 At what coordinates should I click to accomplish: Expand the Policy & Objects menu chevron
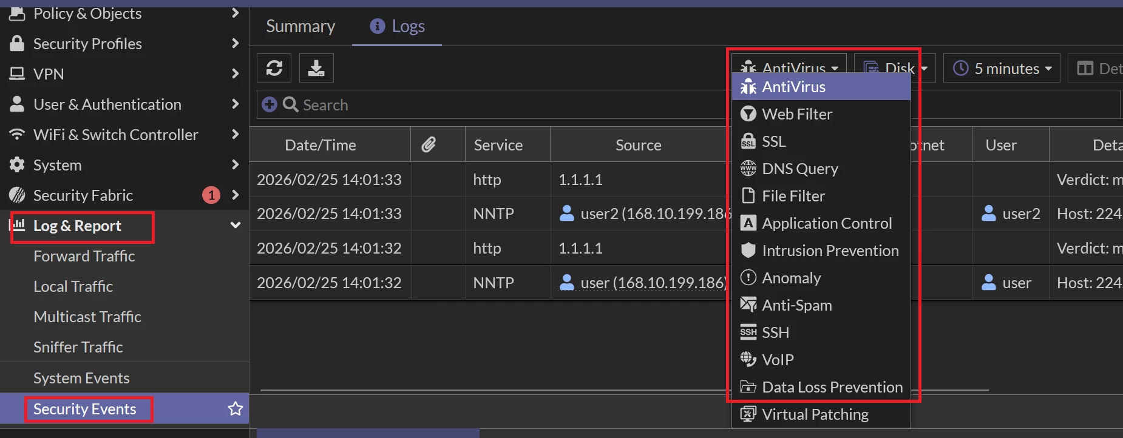[235, 13]
